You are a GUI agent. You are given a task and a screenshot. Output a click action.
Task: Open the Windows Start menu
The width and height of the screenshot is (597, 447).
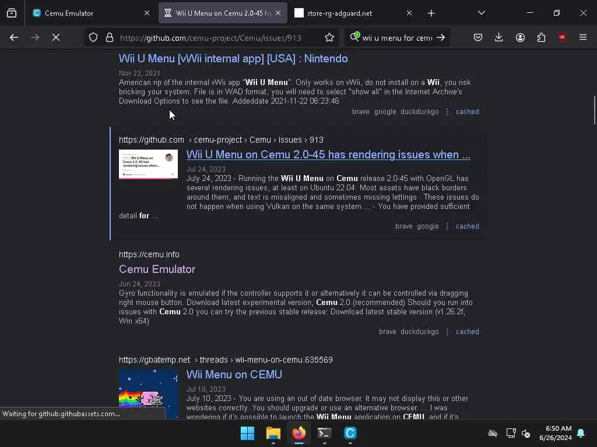click(x=247, y=433)
